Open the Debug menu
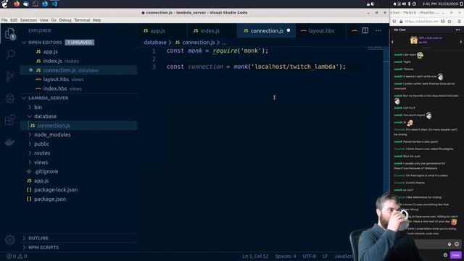 65,20
